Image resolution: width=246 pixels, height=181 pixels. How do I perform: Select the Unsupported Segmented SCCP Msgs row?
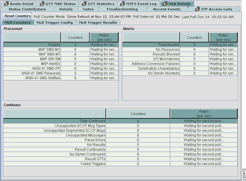click(120, 131)
